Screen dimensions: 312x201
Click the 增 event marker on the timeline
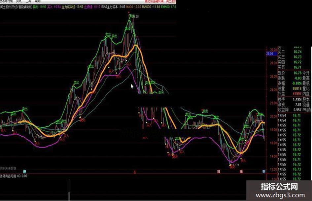219,172
